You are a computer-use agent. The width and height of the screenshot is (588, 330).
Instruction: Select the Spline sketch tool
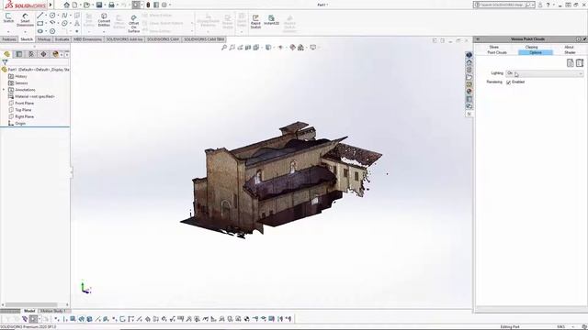point(64,16)
